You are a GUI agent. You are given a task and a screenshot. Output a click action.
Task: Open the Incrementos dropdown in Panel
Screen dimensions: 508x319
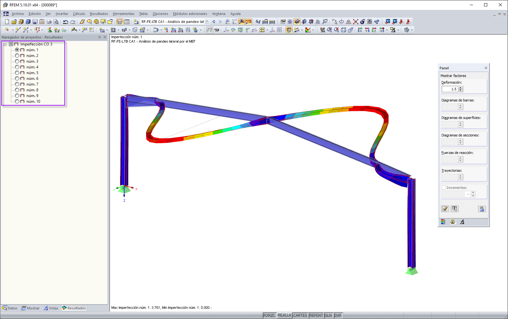(x=468, y=194)
